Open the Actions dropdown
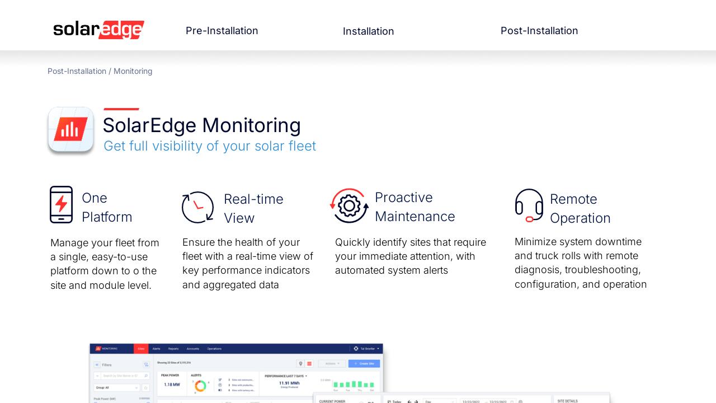 (332, 363)
